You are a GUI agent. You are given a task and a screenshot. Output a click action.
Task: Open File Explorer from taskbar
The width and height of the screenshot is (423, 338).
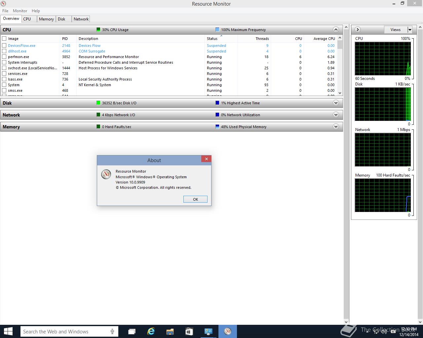click(170, 331)
